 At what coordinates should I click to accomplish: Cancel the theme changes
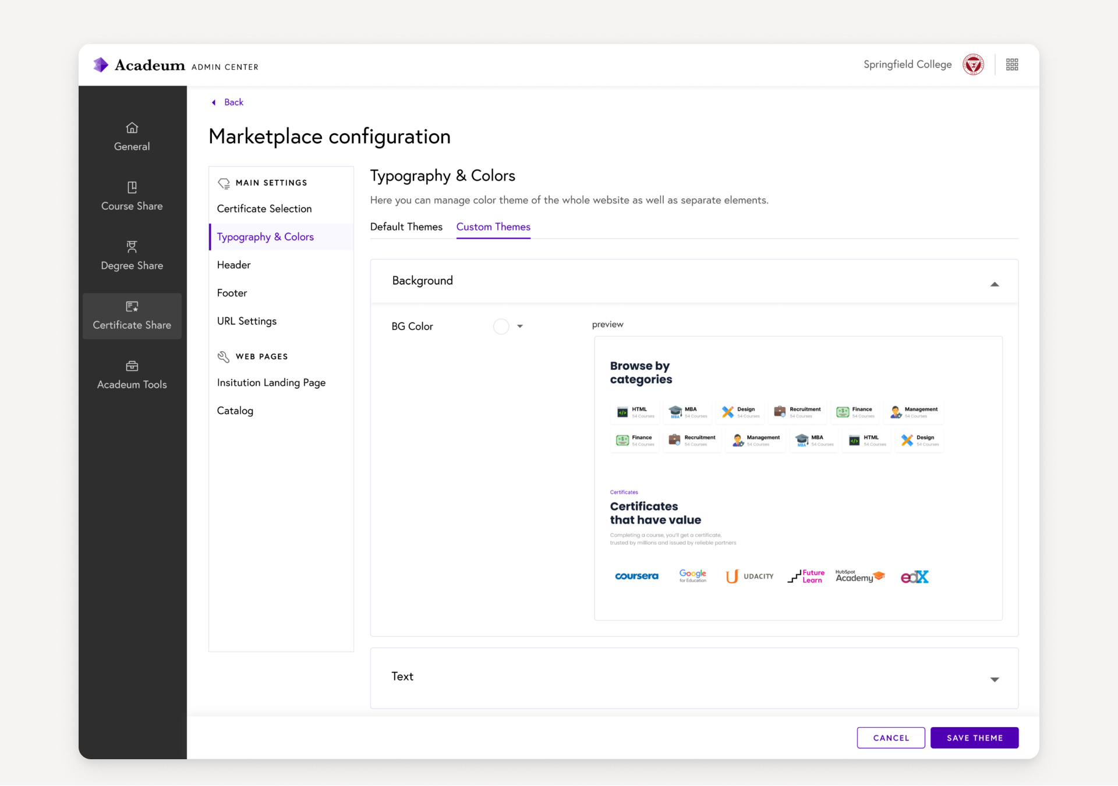click(890, 738)
